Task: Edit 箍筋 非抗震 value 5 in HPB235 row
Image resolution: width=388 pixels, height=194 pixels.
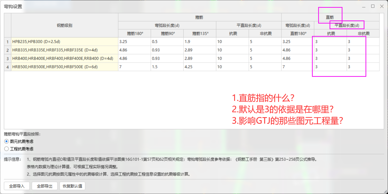Action: [x=265, y=42]
